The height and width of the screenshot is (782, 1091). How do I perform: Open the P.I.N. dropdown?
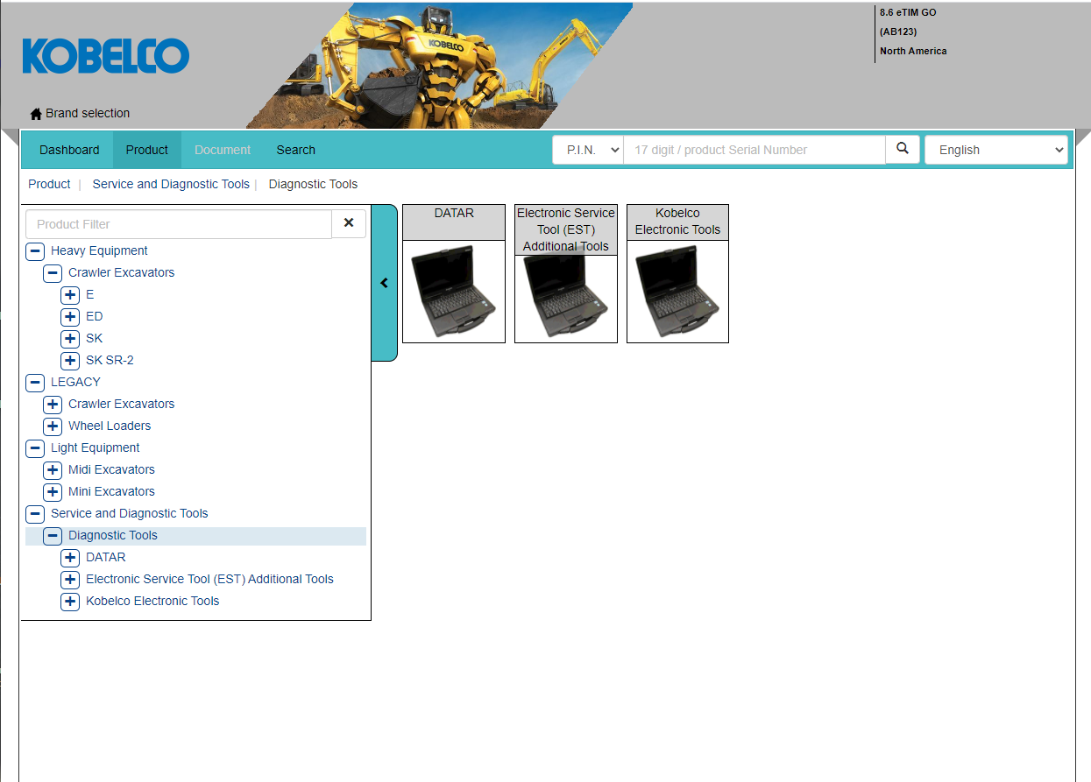[588, 150]
